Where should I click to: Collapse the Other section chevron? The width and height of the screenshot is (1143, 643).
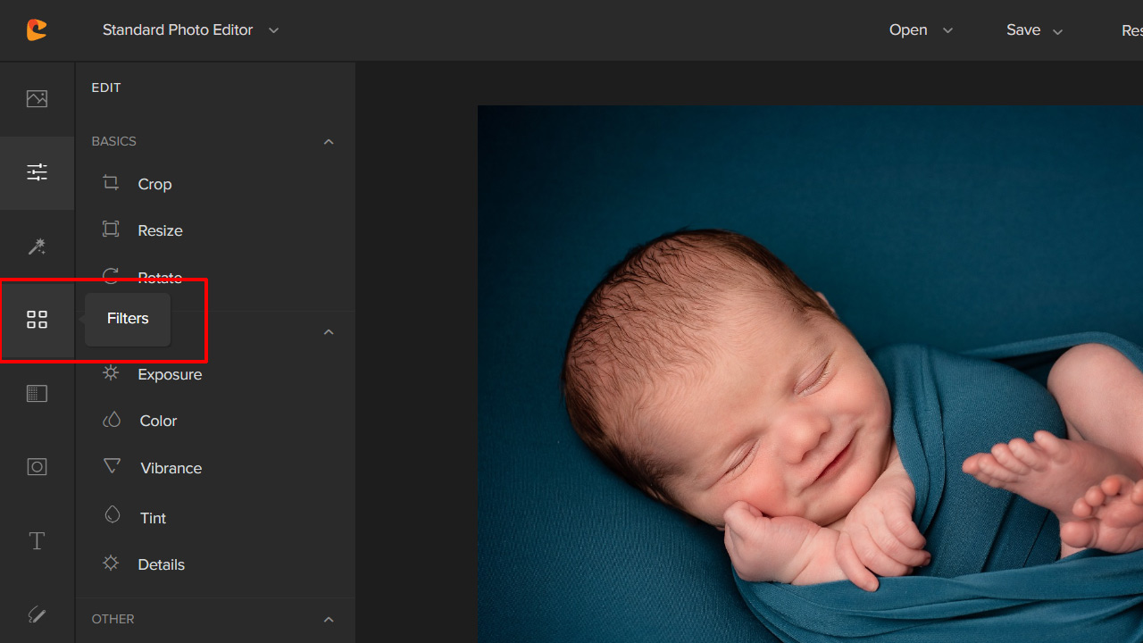tap(329, 620)
